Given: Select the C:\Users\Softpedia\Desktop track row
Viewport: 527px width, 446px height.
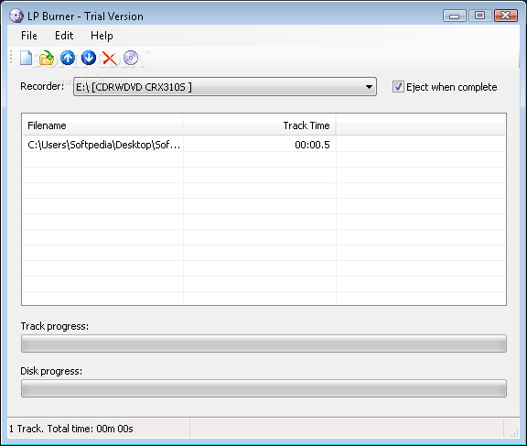Looking at the screenshot, I should click(263, 145).
